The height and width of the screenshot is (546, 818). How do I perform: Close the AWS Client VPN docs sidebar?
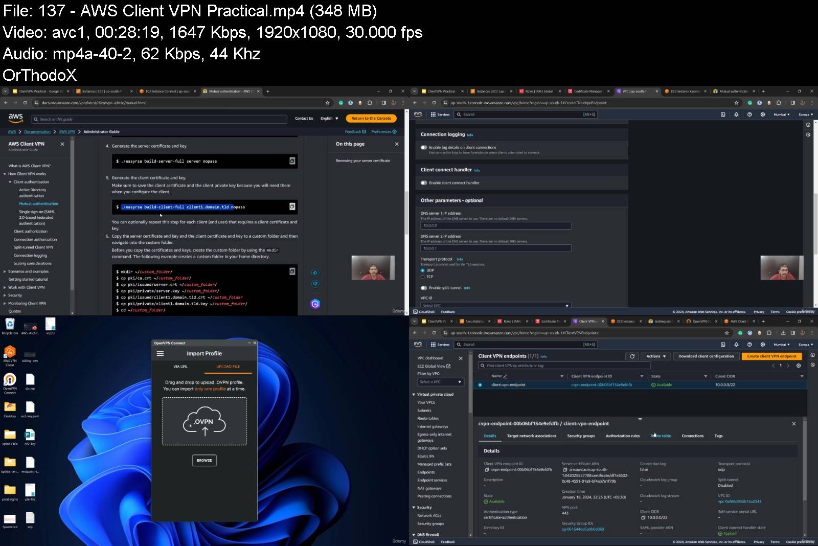tap(62, 144)
